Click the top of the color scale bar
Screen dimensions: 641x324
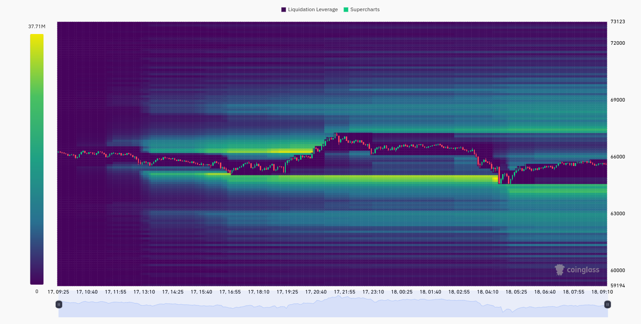coord(37,37)
